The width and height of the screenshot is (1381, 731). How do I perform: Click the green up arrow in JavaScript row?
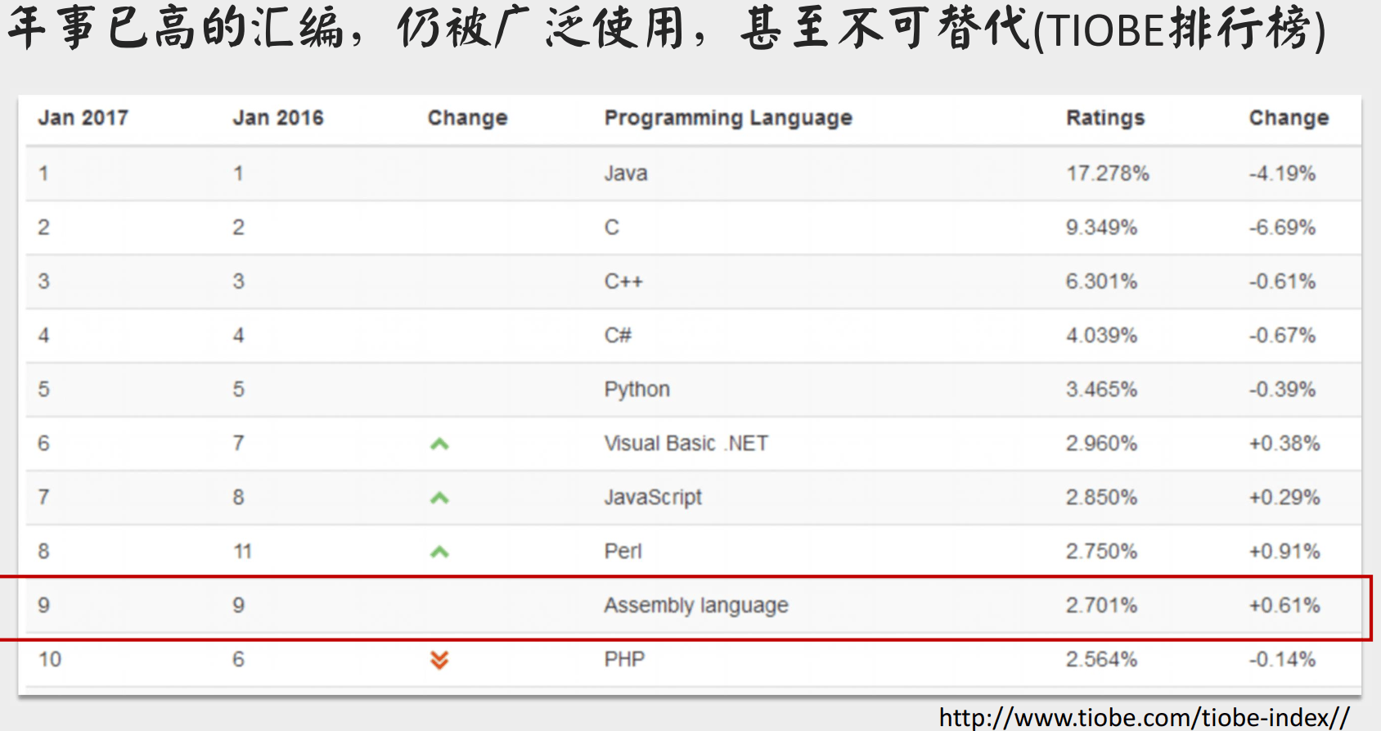tap(439, 498)
